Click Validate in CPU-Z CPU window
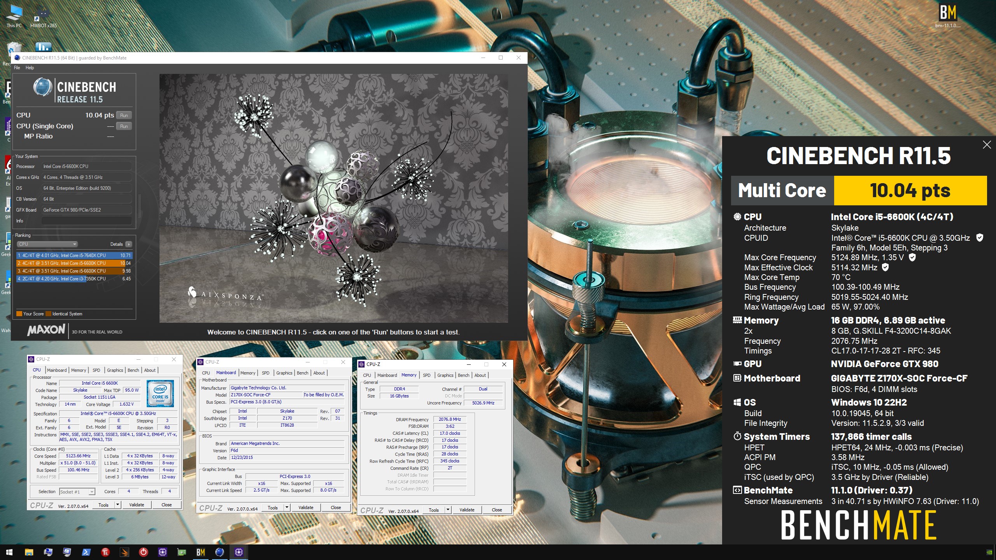996x560 pixels. point(137,505)
